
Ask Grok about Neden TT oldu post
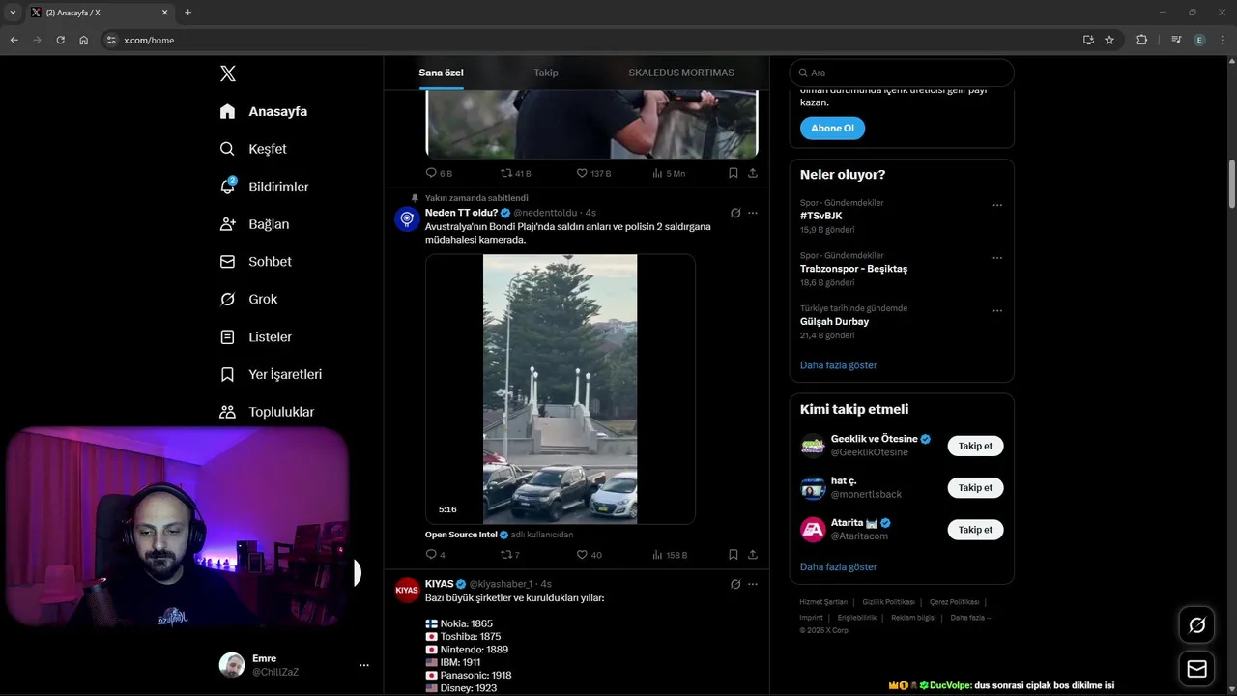(x=735, y=213)
